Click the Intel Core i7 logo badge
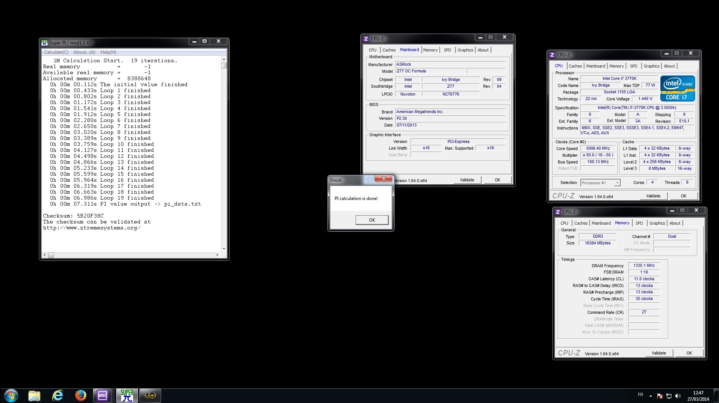Image resolution: width=719 pixels, height=403 pixels. click(x=677, y=88)
